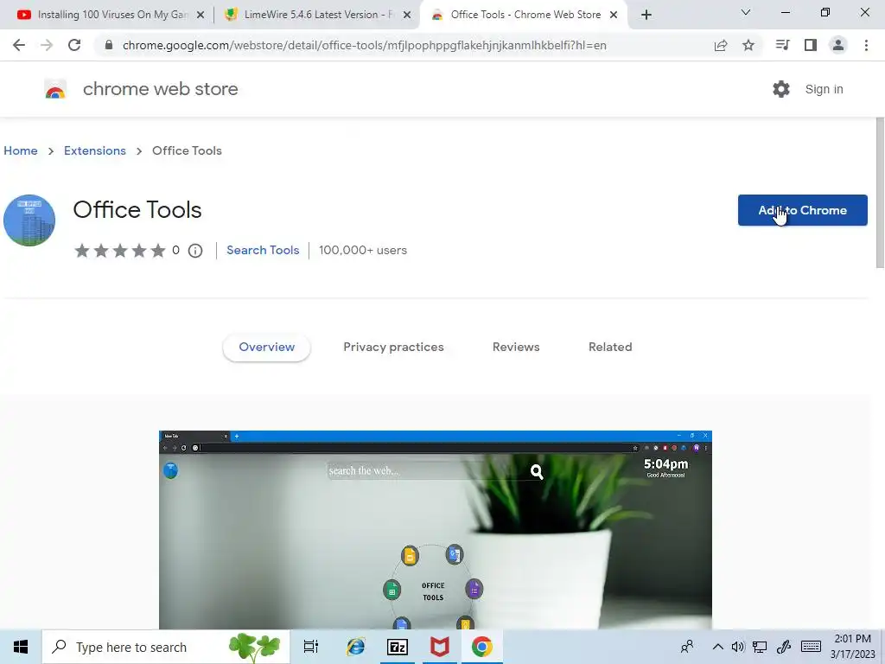
Task: Open the network icon in the system tray
Action: point(760,647)
